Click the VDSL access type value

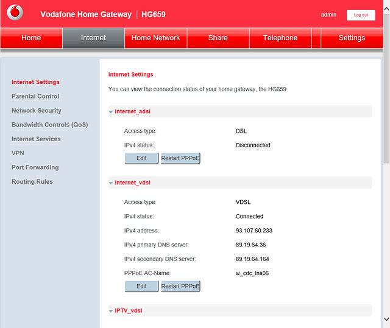pos(243,202)
